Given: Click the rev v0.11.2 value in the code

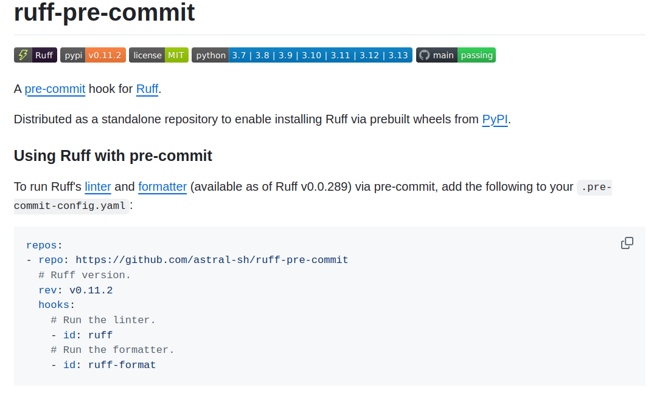Looking at the screenshot, I should pyautogui.click(x=91, y=290).
